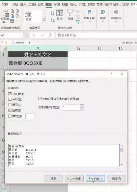Screen dimensions: 137x192
Task: Click the fx insert function icon
Action: 50,35
